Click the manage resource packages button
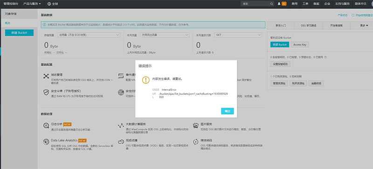Screen dimensions: 373x169 coord(279,83)
